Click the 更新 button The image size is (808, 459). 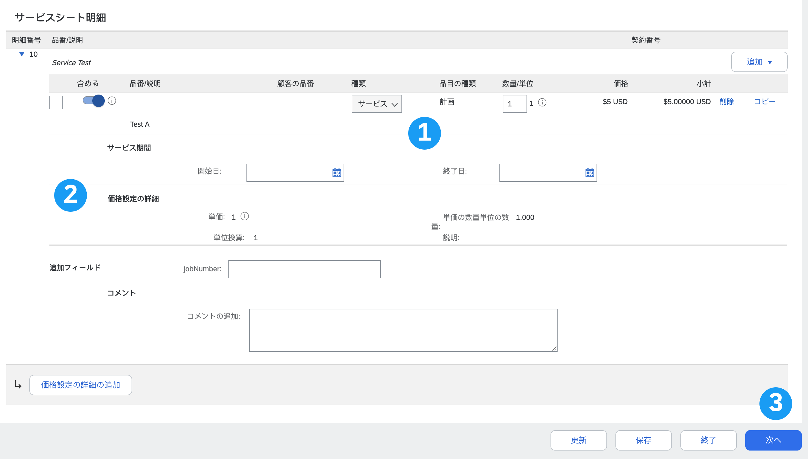[578, 440]
